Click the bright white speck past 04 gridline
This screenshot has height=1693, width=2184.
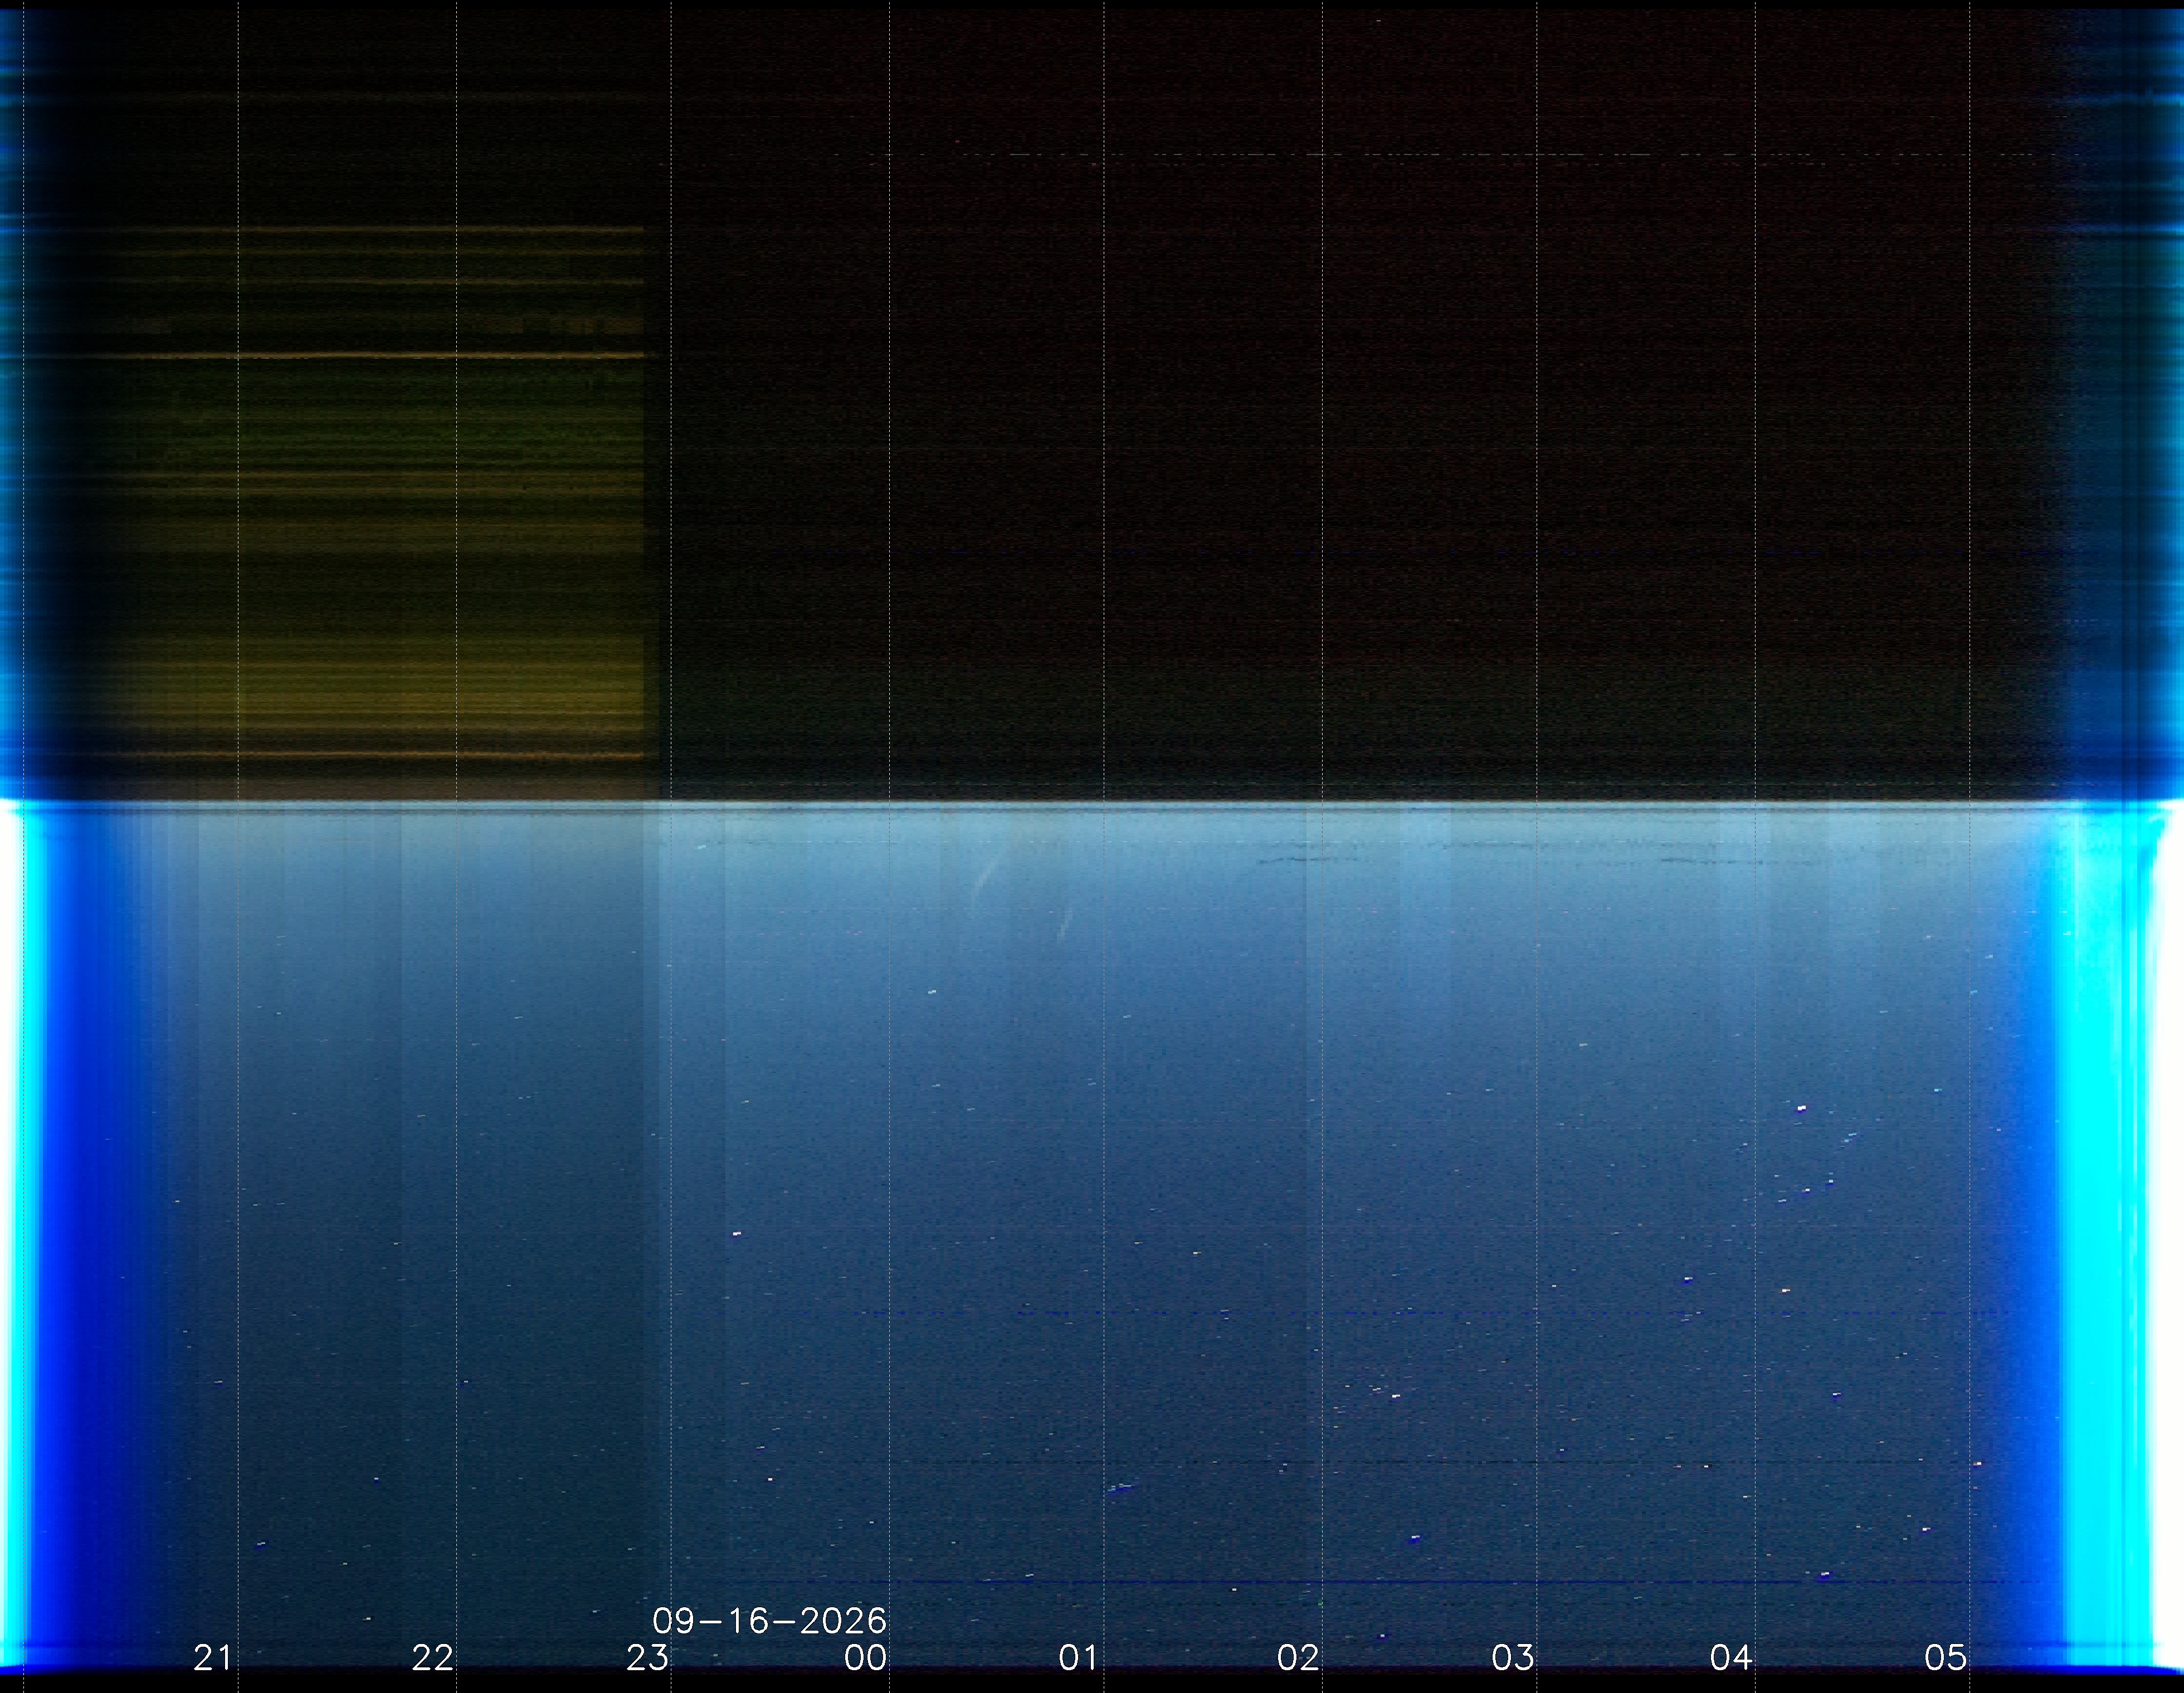(1802, 1108)
